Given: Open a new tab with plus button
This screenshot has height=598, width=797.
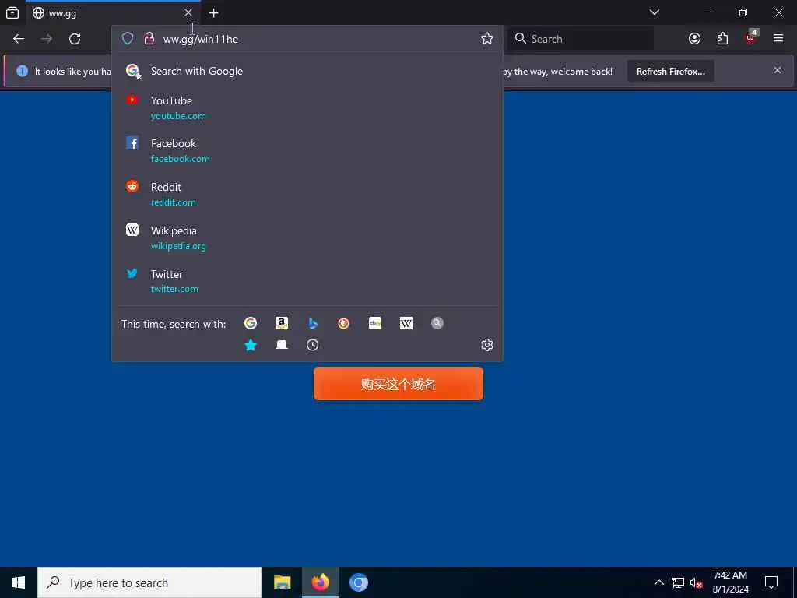Looking at the screenshot, I should click(x=213, y=12).
